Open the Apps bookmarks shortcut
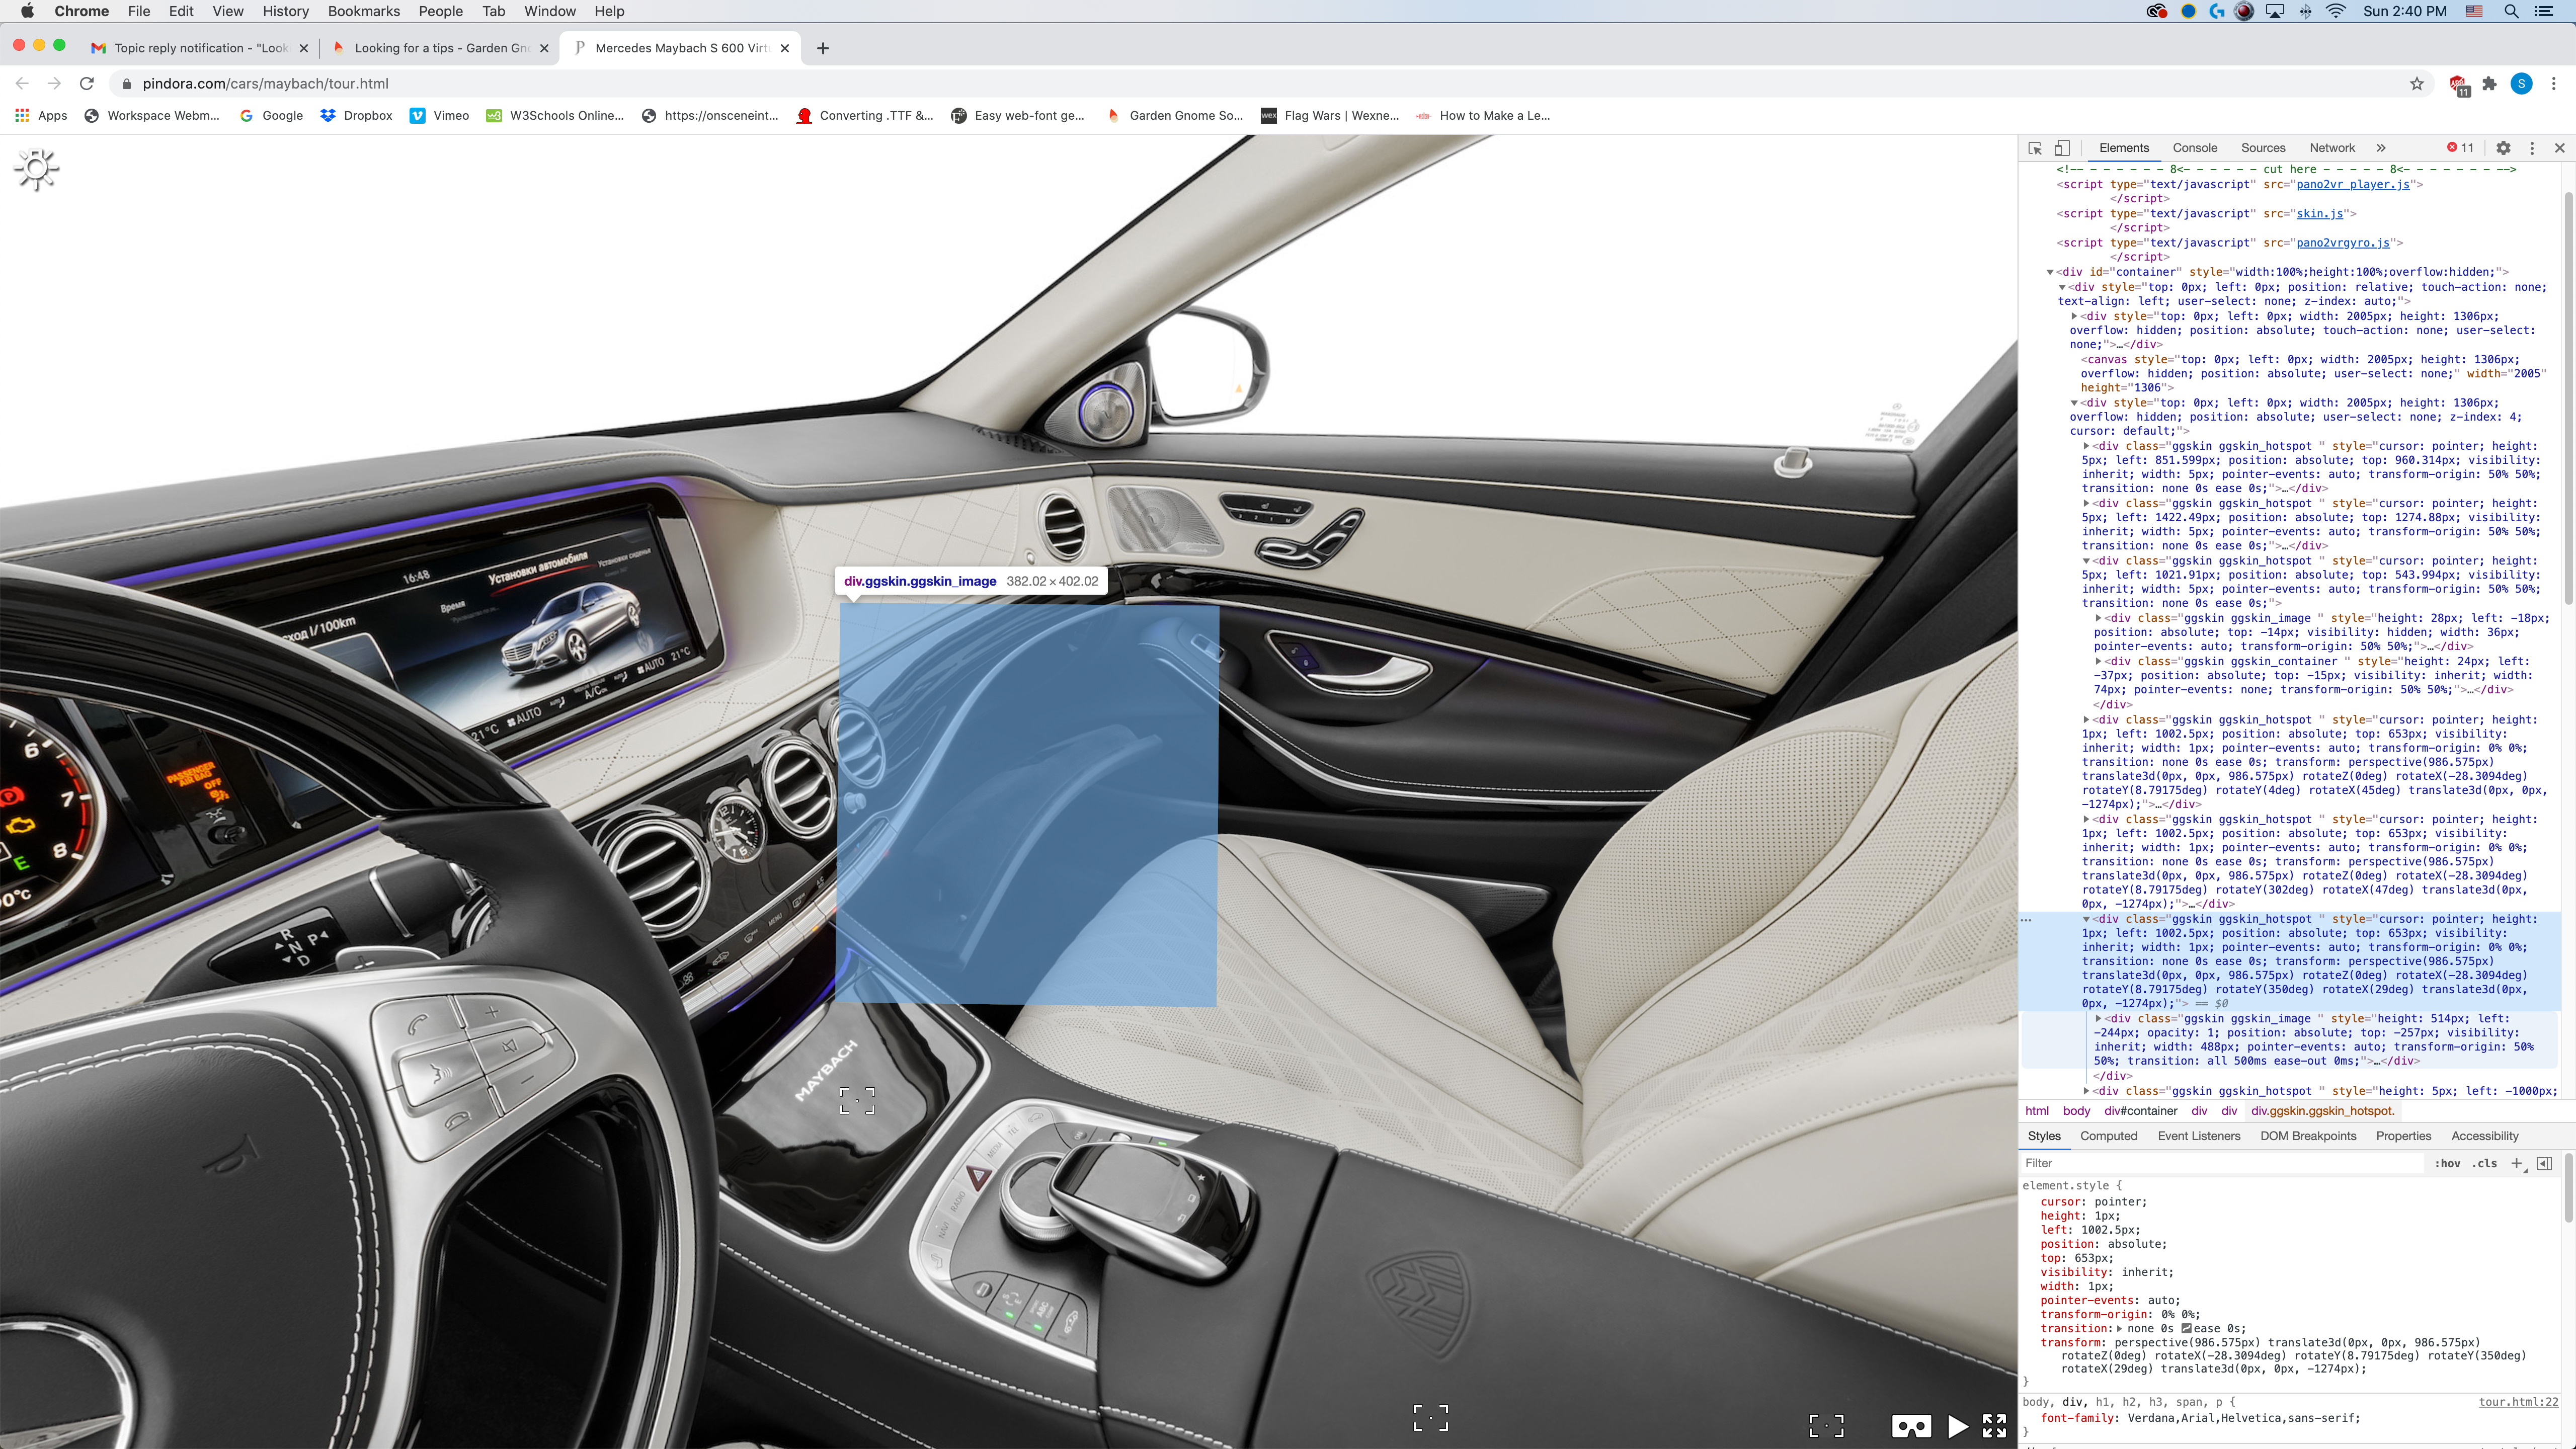Screen dimensions: 2576x1449 [x=41, y=116]
